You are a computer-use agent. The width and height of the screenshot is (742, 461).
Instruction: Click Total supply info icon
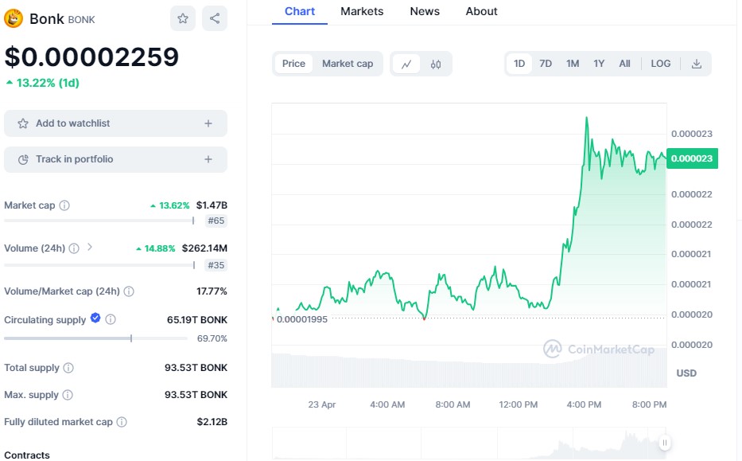coord(68,368)
